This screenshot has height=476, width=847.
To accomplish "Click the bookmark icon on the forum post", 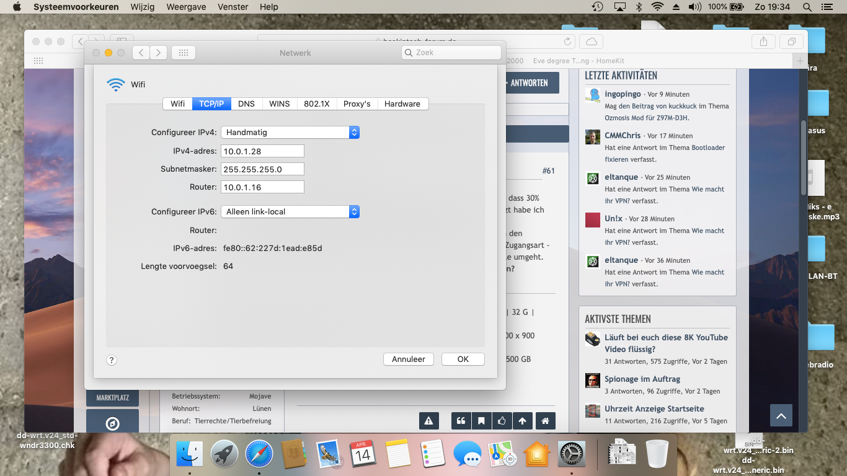I will pos(481,421).
